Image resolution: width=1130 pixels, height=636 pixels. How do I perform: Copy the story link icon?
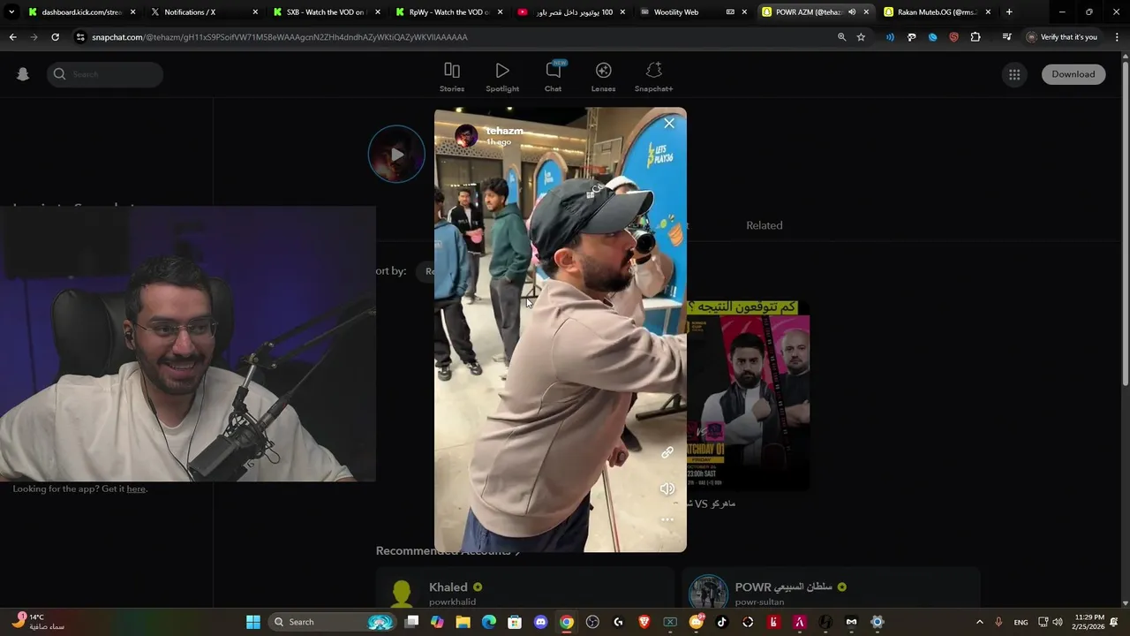tap(667, 452)
